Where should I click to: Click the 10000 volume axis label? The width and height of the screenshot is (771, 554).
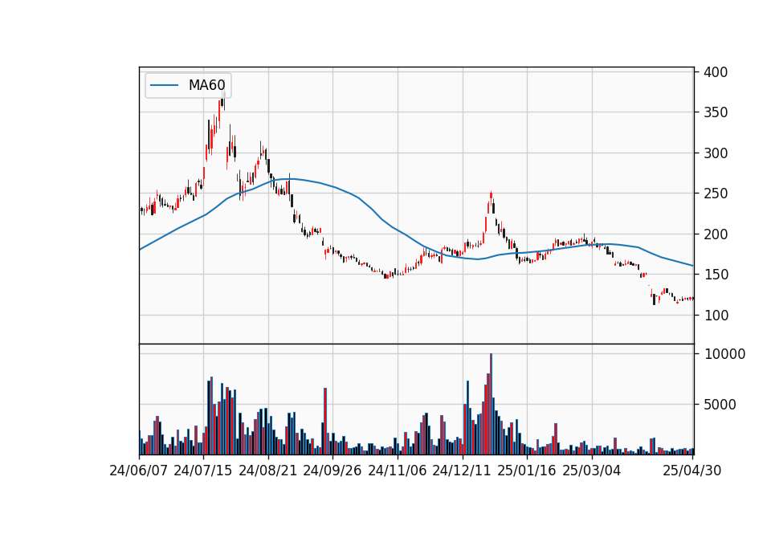(x=724, y=354)
